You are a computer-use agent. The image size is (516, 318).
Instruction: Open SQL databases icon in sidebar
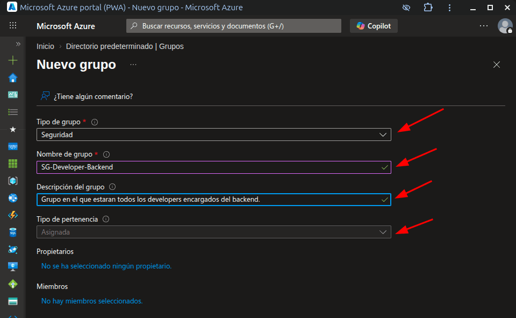[x=13, y=232]
